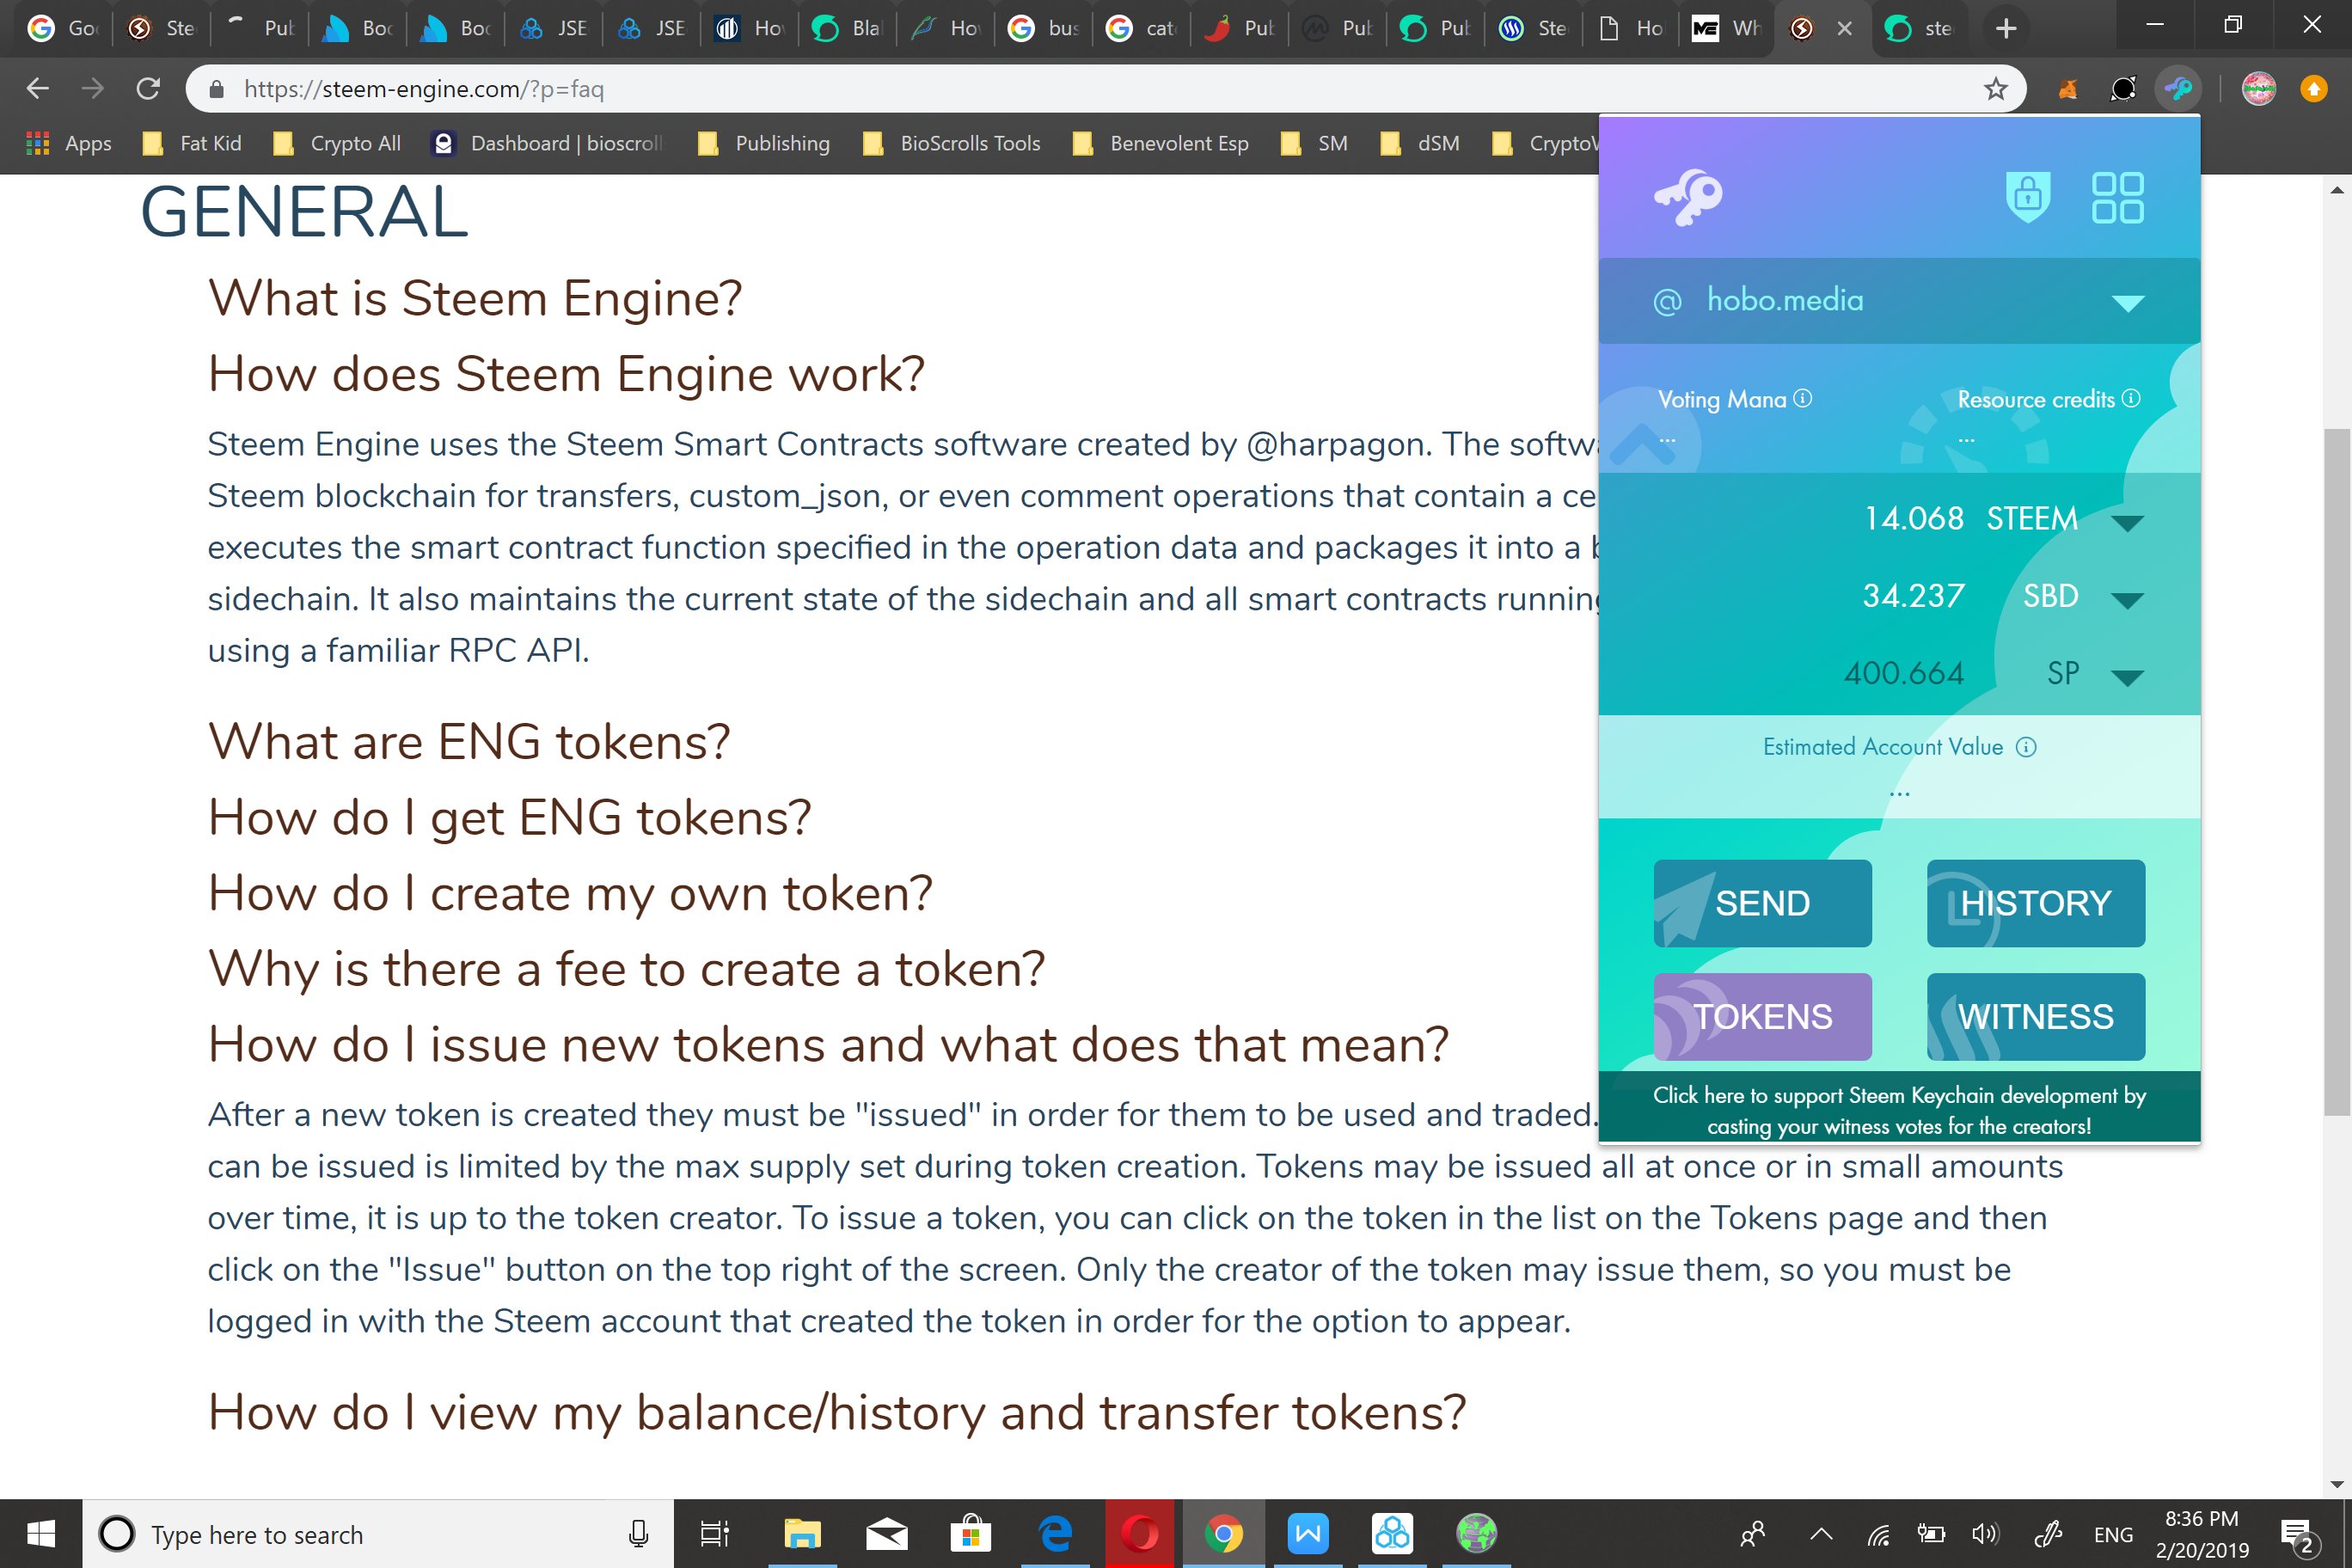
Task: Click the Estimated Account Value info icon
Action: 2025,747
